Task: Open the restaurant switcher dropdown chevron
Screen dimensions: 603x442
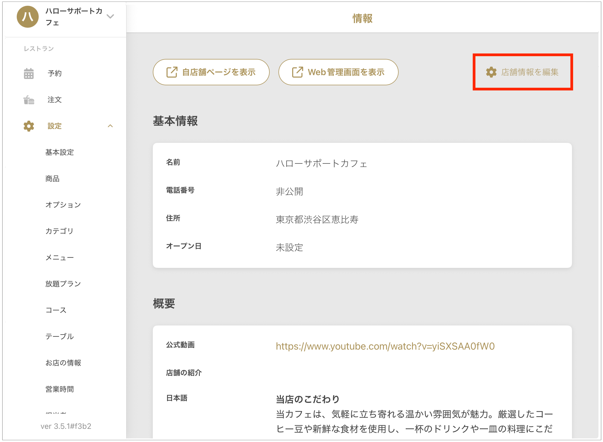Action: pos(110,16)
